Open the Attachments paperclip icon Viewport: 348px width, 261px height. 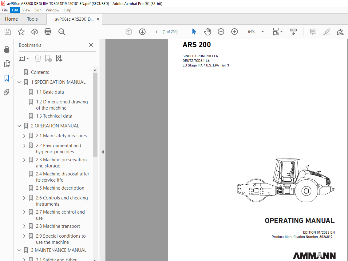coord(7,92)
